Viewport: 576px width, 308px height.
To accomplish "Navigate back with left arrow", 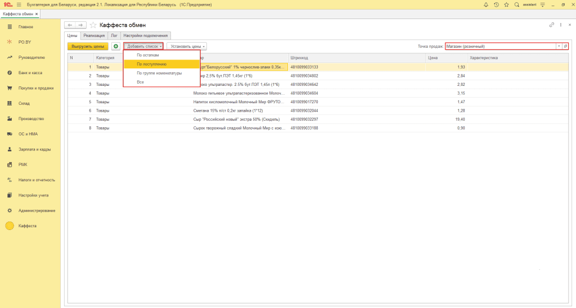I will [x=70, y=25].
